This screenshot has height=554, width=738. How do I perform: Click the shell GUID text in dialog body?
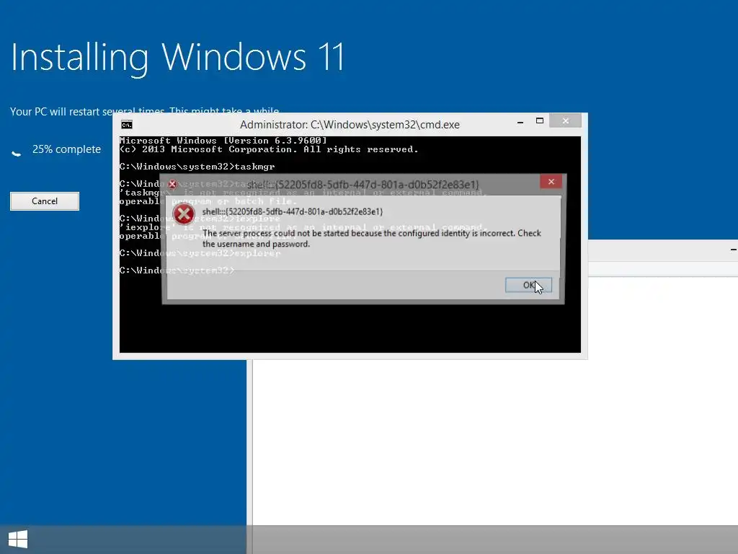293,211
